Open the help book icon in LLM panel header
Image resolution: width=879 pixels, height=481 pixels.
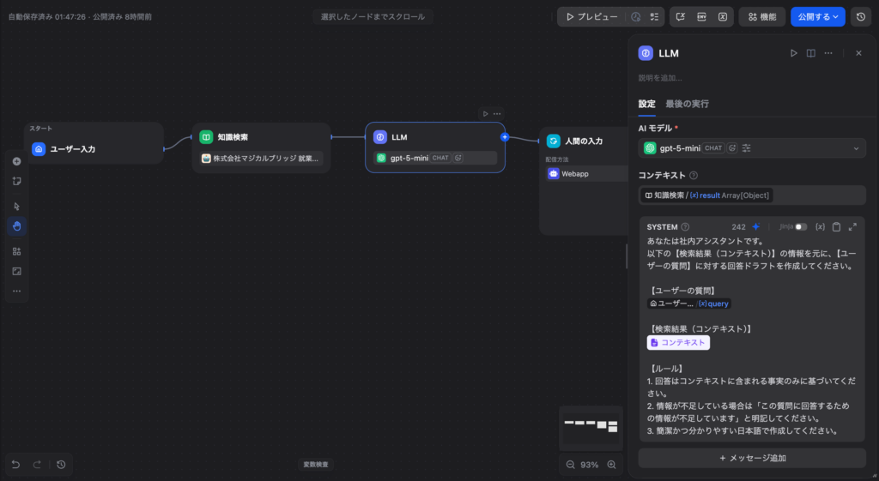[x=810, y=53]
